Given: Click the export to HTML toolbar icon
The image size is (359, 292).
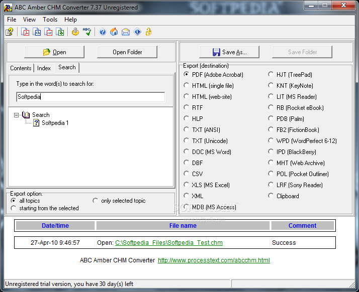Looking at the screenshot, I should (37, 32).
